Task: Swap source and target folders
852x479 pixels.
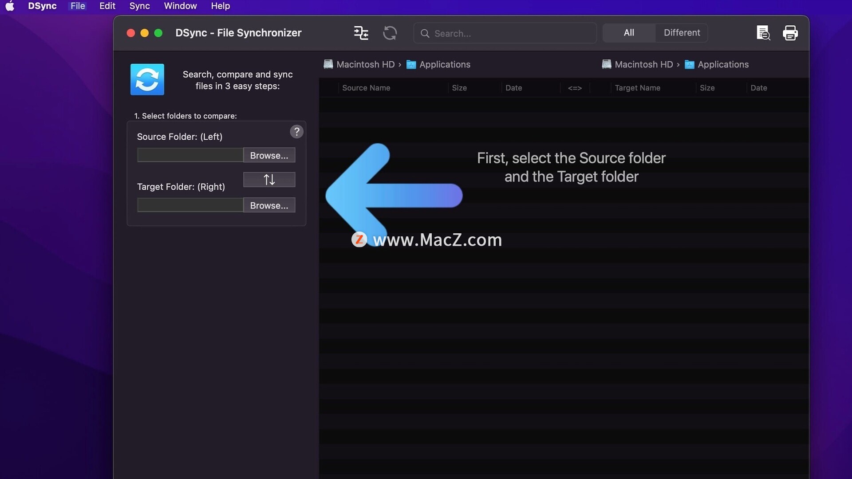Action: [269, 180]
